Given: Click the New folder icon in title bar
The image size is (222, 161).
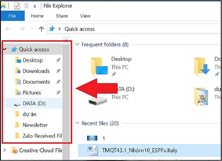Looking at the screenshot, I should pos(27,6).
